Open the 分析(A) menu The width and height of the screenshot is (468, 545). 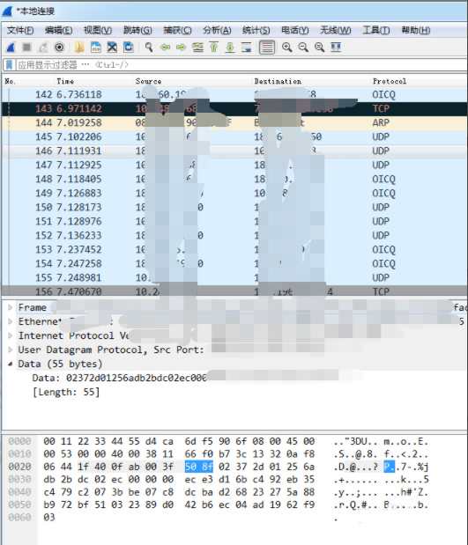(x=217, y=31)
